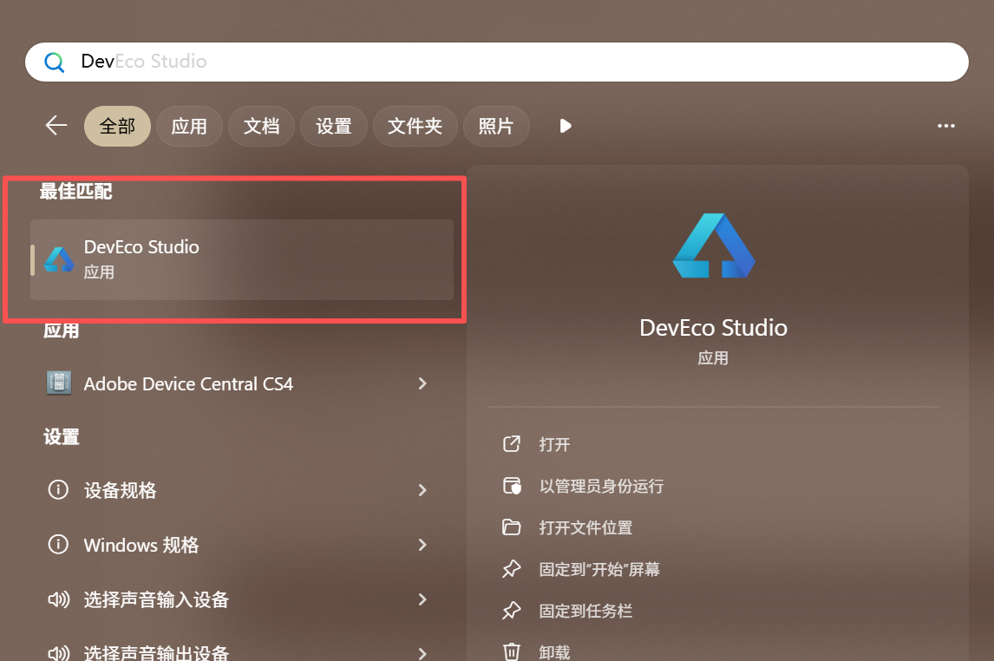Switch to the 设置 filter tab
The height and width of the screenshot is (661, 994).
[x=333, y=126]
